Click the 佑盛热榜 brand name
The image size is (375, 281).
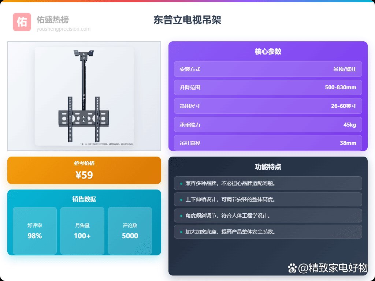(x=53, y=19)
